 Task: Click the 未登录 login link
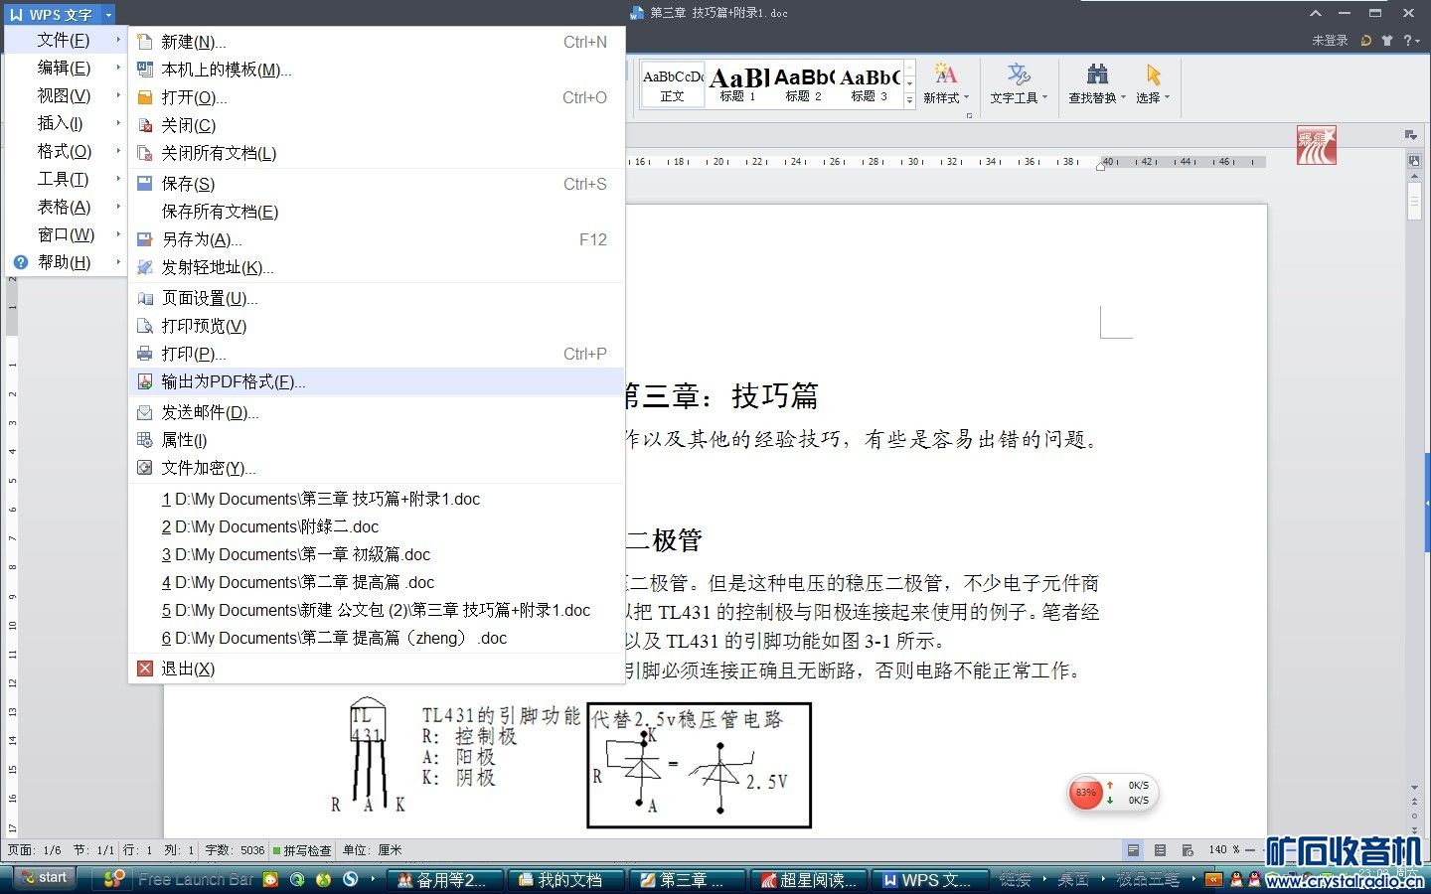point(1330,41)
